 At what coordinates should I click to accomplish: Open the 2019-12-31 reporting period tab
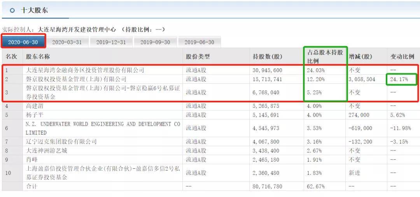(111, 42)
